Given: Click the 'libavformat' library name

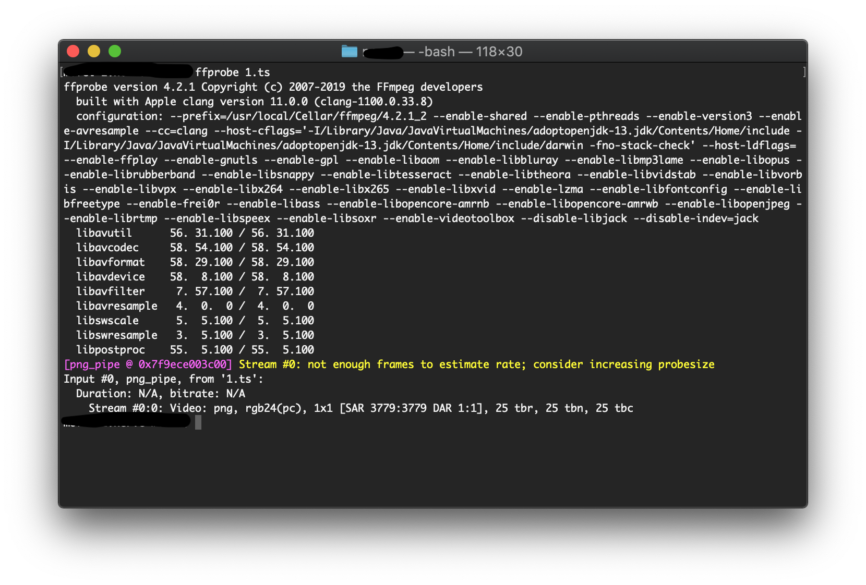Looking at the screenshot, I should (x=111, y=262).
